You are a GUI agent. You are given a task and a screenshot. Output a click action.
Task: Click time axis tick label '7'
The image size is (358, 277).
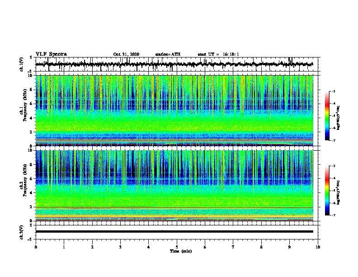233,247
